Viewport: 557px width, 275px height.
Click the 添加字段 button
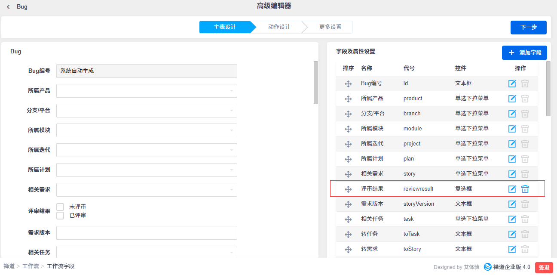tap(524, 53)
